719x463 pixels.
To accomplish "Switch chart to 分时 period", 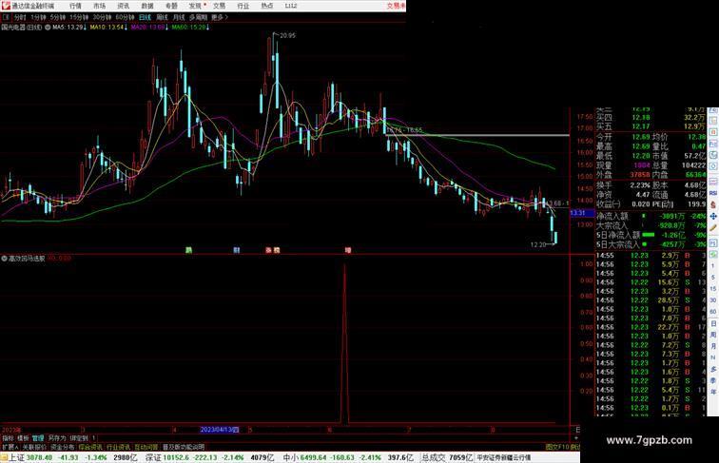I will [20, 17].
